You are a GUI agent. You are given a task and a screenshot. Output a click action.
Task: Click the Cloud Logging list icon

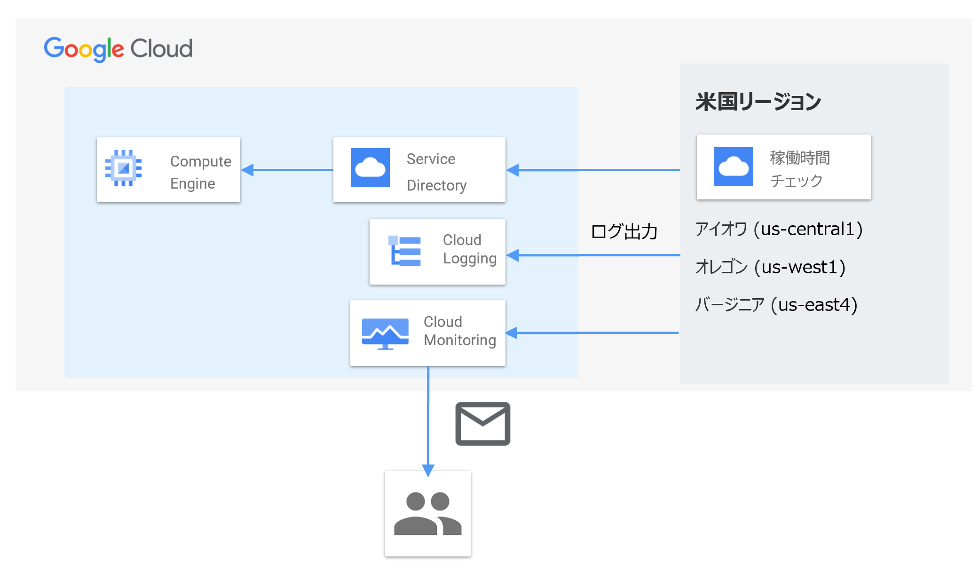[404, 251]
